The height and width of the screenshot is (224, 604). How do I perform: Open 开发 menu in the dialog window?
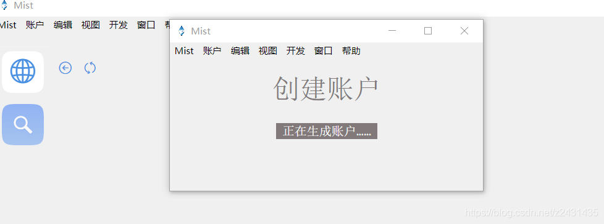tap(295, 51)
